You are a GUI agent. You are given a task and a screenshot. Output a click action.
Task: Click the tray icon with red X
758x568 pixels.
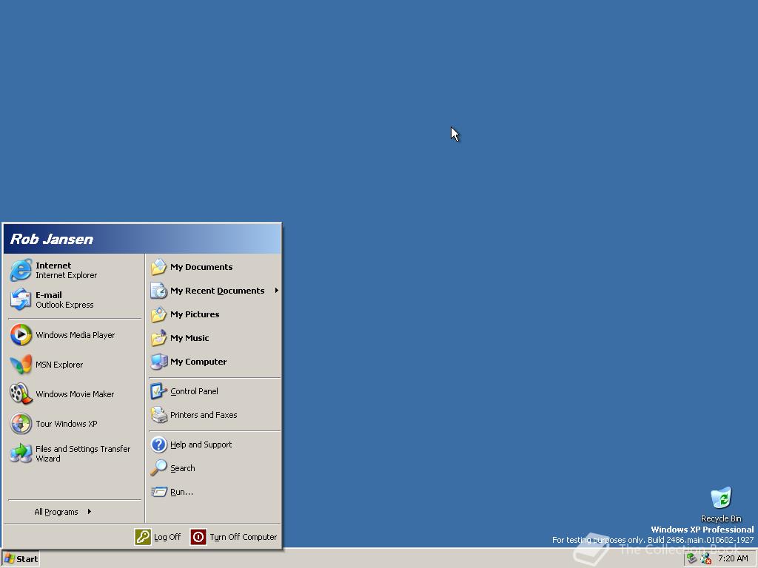point(705,558)
